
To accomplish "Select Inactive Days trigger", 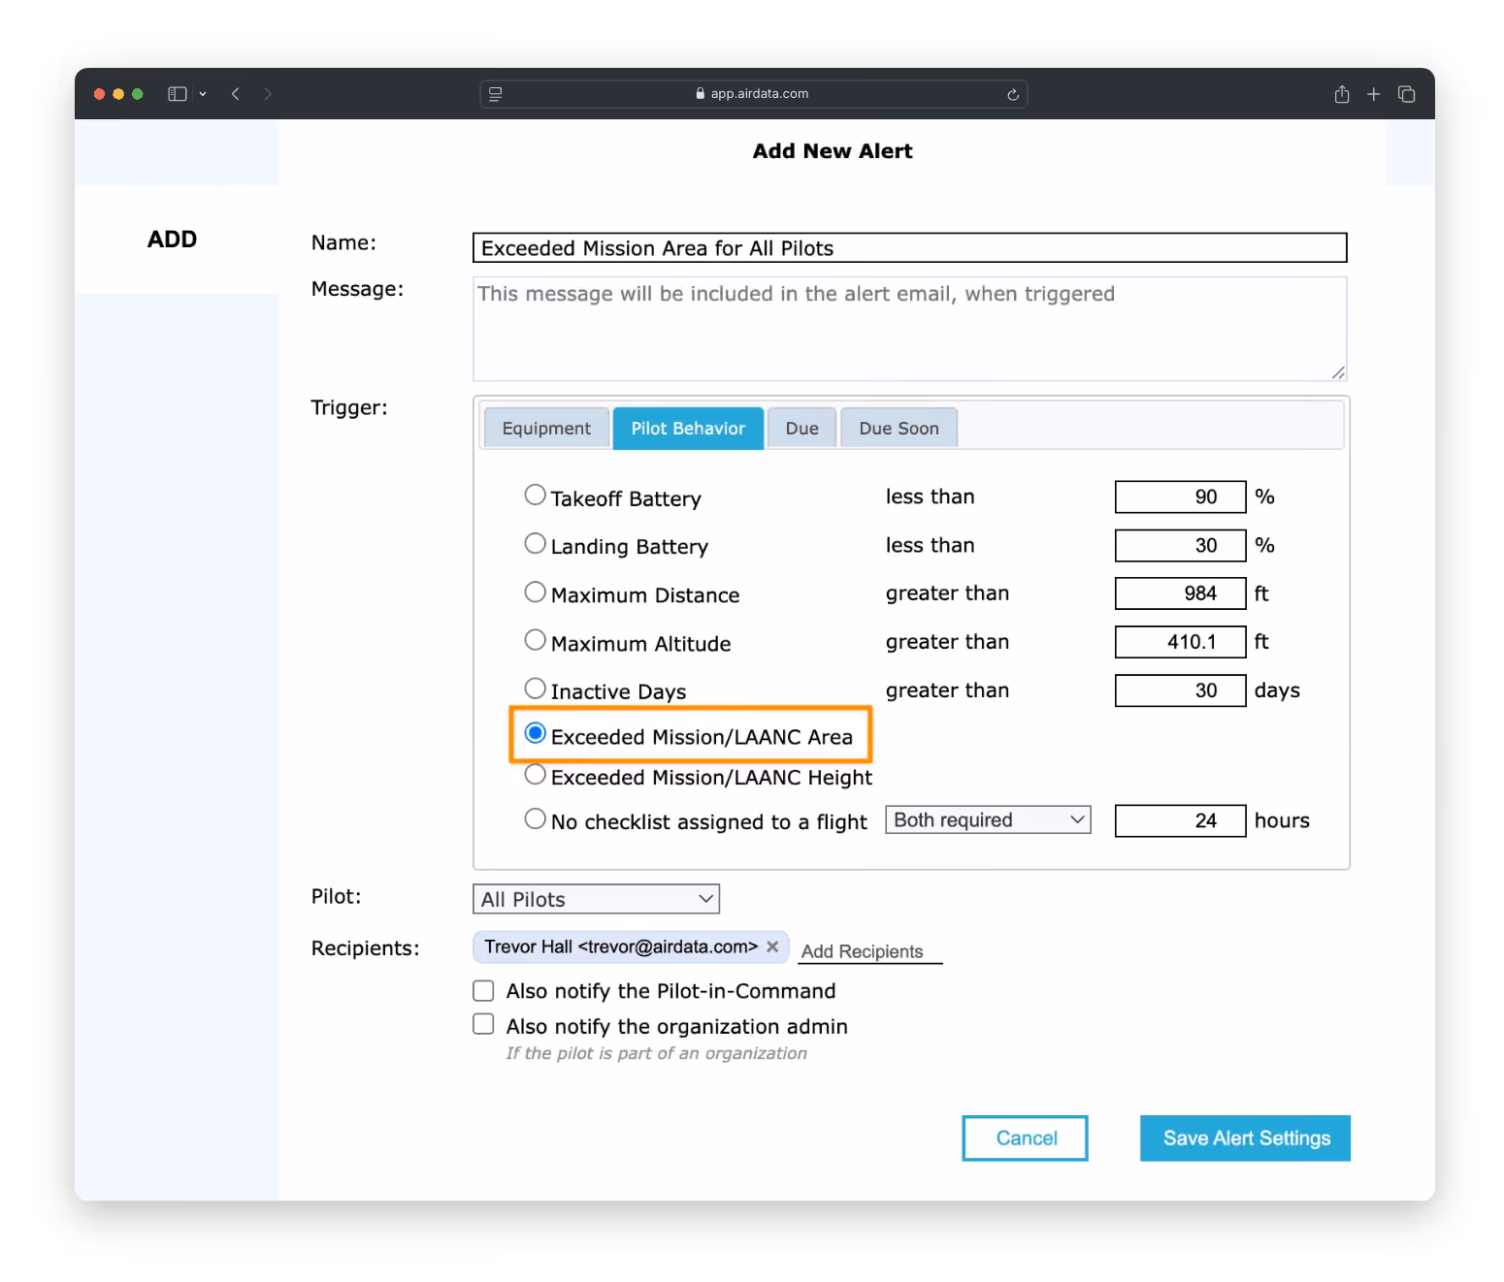I will tap(535, 688).
